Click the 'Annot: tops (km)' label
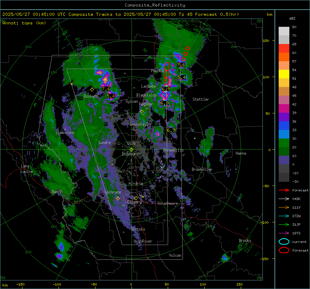Viewport: 310px width, 289px height. pos(24,23)
